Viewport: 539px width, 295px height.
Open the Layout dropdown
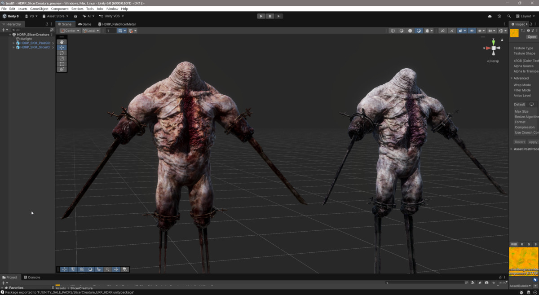(526, 16)
